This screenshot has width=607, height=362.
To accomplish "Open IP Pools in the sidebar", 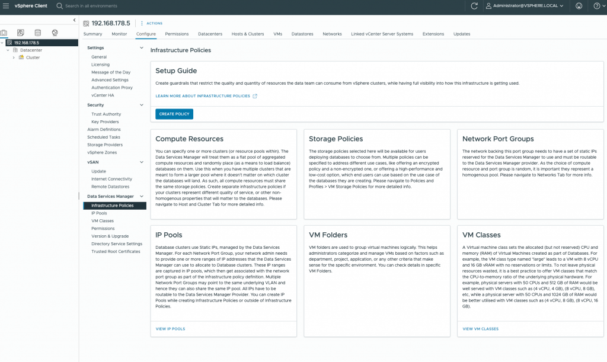I will coord(99,213).
